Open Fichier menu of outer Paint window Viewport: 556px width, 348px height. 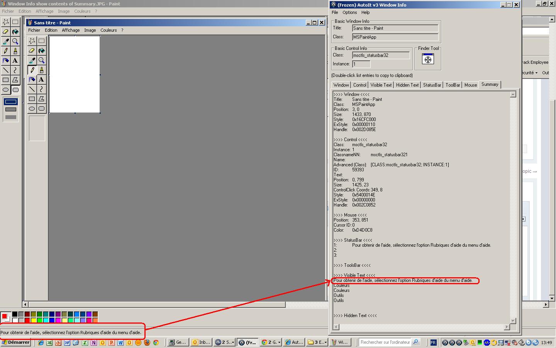pyautogui.click(x=8, y=11)
